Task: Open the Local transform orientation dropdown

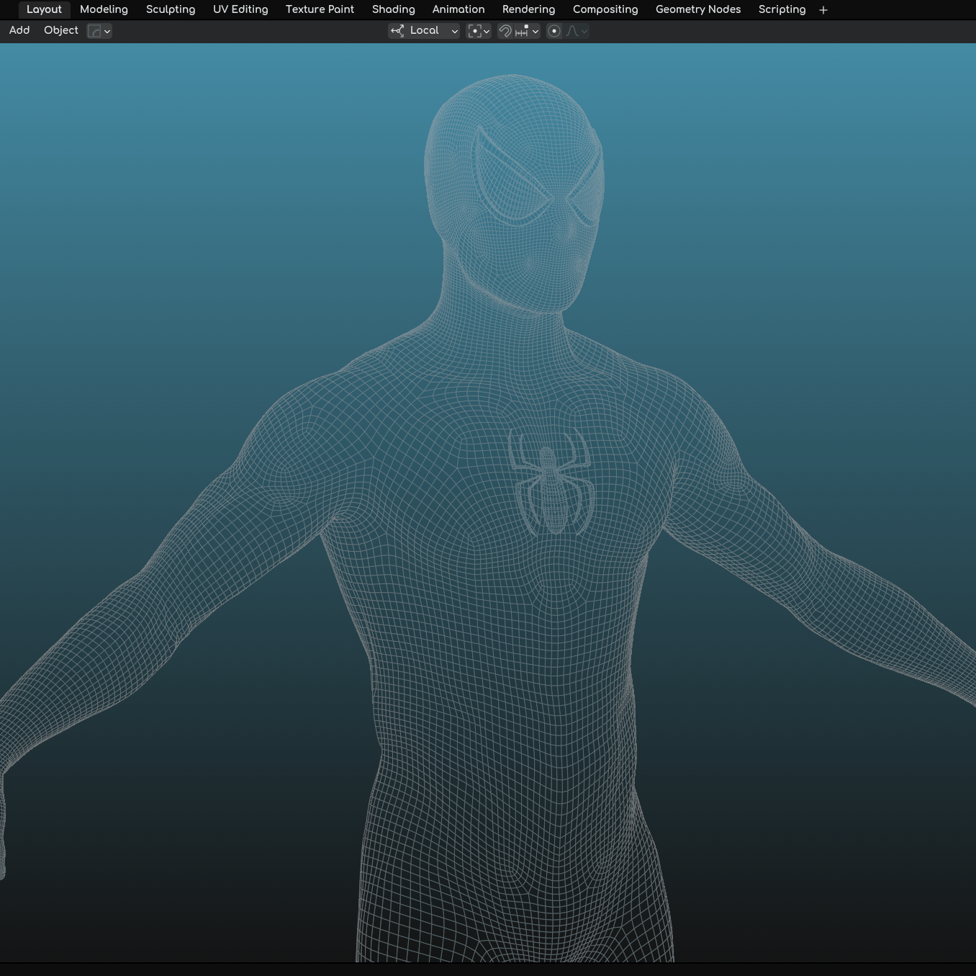Action: 424,31
